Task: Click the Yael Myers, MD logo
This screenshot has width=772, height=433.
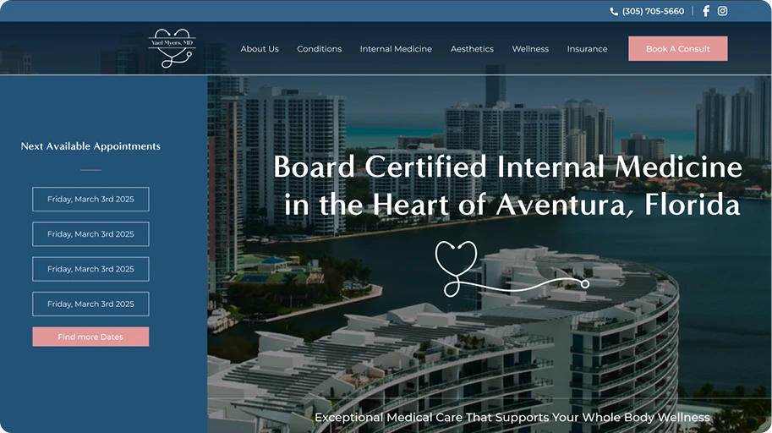Action: pyautogui.click(x=172, y=48)
